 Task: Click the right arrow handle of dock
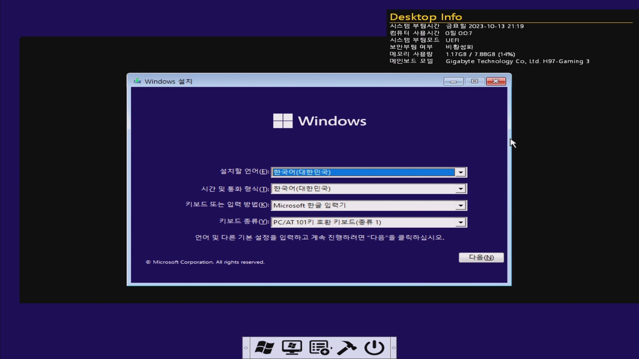(393, 348)
